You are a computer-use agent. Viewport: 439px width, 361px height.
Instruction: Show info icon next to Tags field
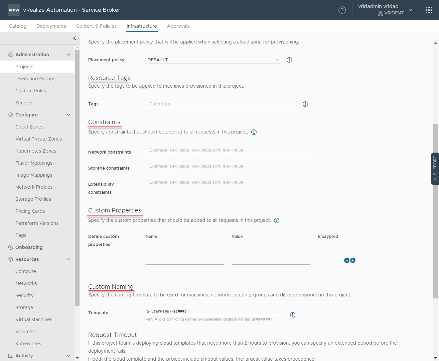(x=305, y=104)
